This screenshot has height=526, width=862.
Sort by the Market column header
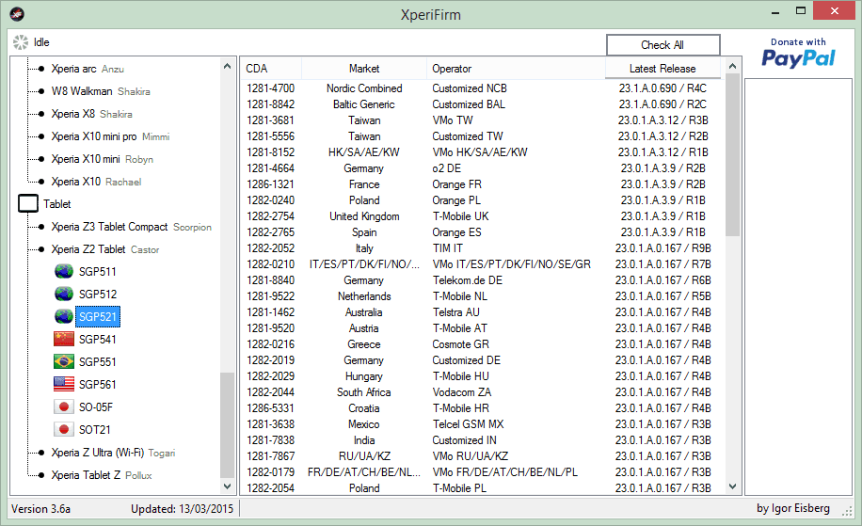click(364, 69)
